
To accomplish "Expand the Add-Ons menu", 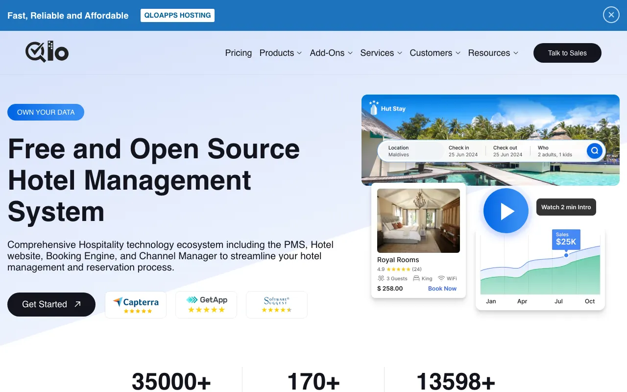I will click(332, 53).
